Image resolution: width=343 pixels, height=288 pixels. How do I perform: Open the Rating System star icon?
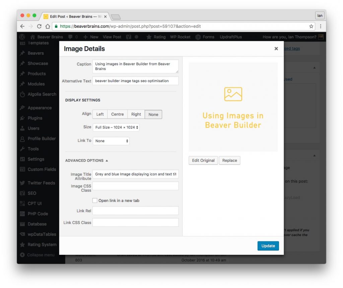click(x=22, y=244)
